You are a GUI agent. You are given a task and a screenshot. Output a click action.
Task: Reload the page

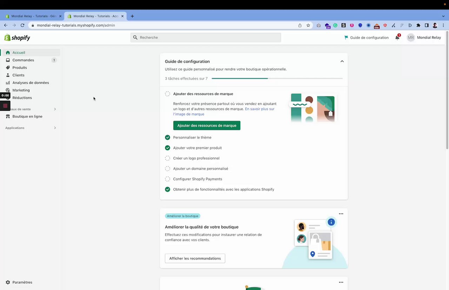pos(22,25)
